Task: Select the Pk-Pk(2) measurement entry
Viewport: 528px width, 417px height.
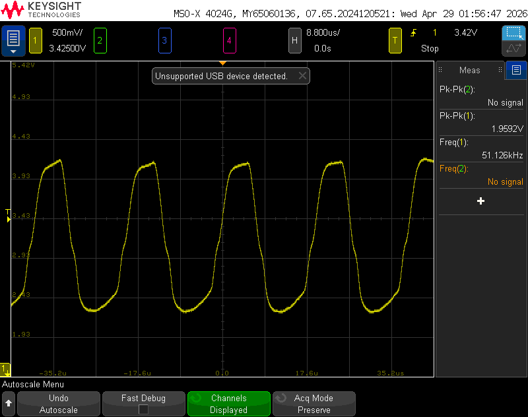Action: click(481, 96)
